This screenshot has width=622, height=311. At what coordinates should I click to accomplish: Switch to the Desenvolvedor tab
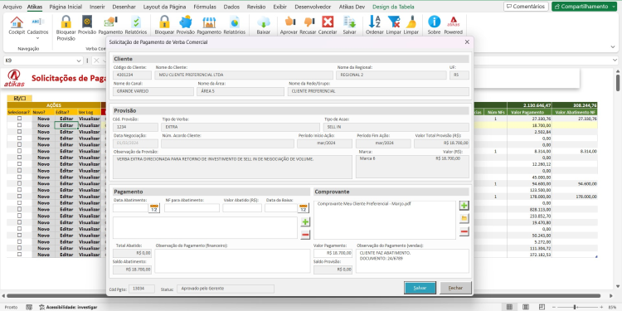pos(313,7)
